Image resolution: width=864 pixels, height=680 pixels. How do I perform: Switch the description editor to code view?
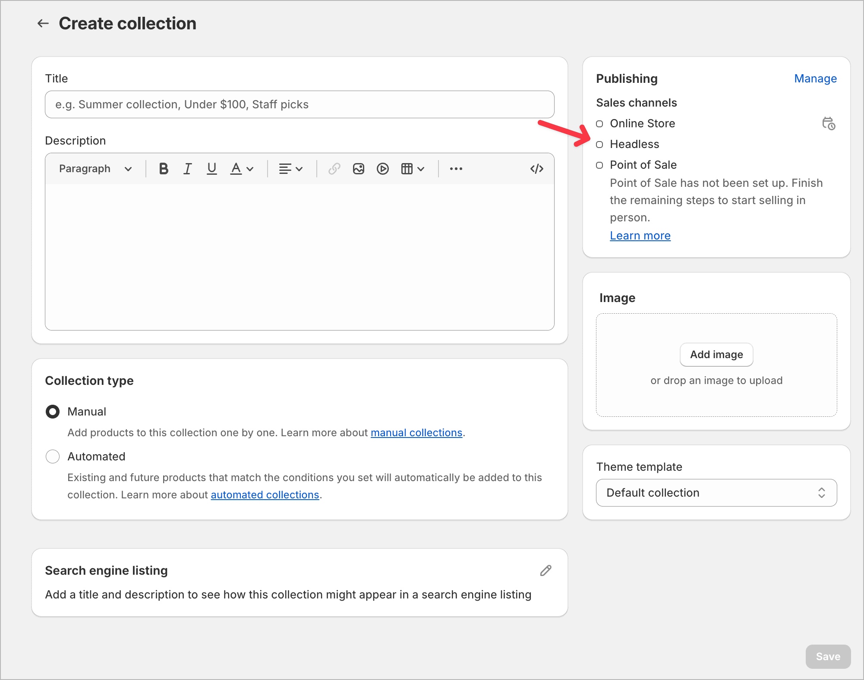tap(536, 168)
